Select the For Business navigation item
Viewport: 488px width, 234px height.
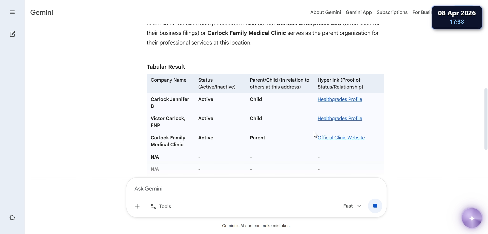pos(421,12)
